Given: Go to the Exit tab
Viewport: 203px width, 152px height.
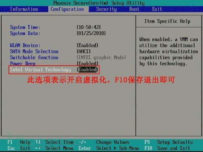Looking at the screenshot, I should (x=157, y=9).
